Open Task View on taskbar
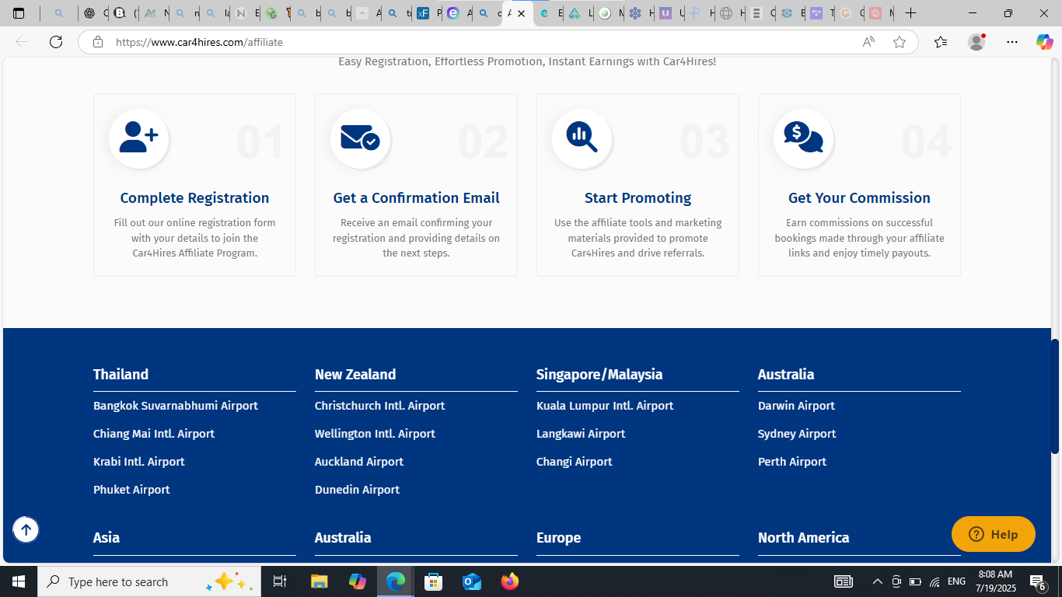Screen dimensions: 1062x597 click(x=280, y=581)
